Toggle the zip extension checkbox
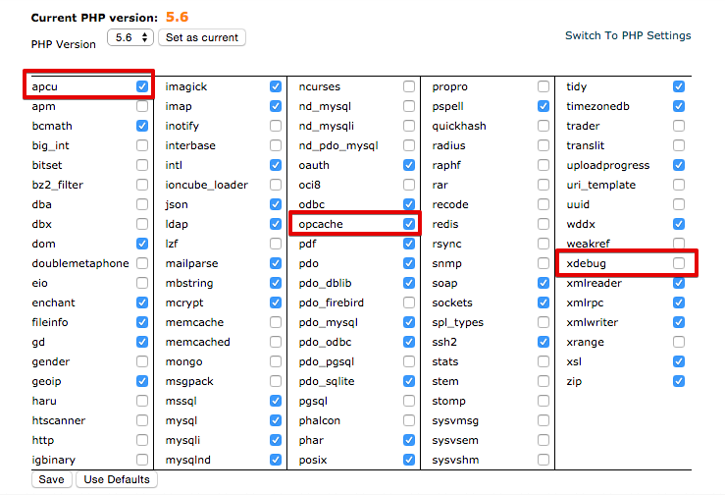The height and width of the screenshot is (495, 725). (679, 381)
